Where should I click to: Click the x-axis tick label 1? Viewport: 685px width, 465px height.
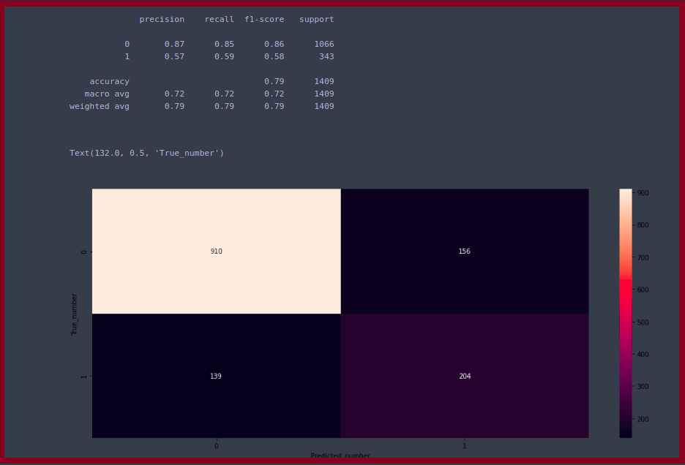click(464, 445)
